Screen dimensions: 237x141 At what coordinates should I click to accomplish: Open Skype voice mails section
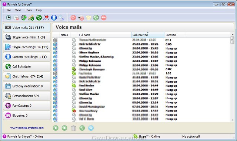point(27,37)
